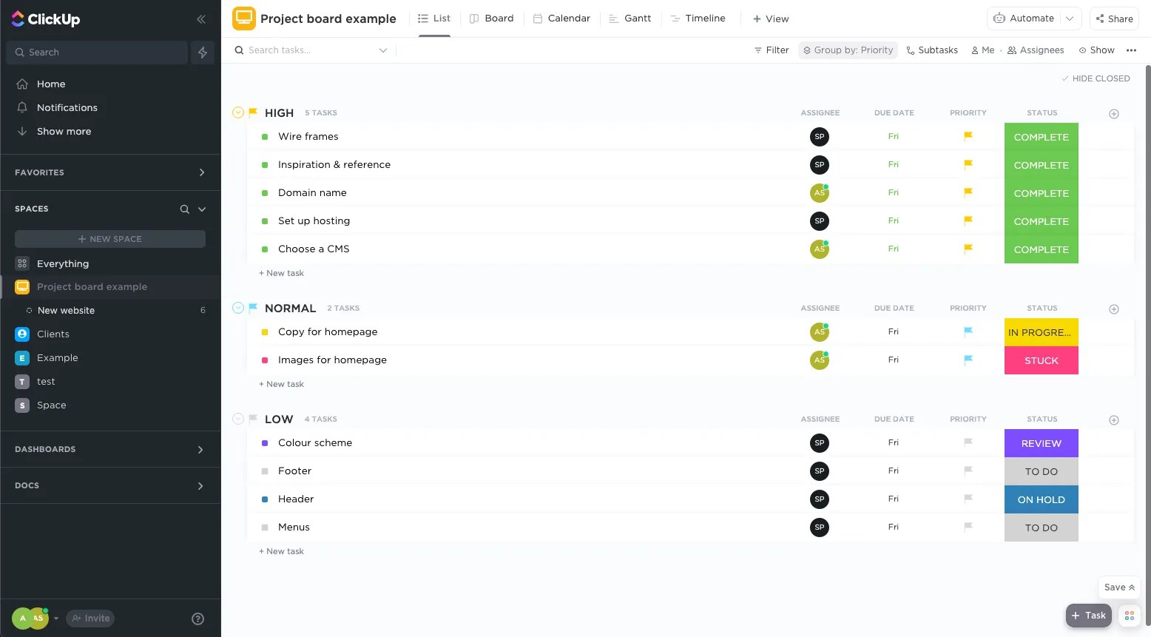Add a column in the HIGH group

[1114, 113]
